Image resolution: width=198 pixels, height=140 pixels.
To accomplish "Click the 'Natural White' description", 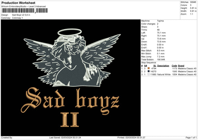I will 164,75.
